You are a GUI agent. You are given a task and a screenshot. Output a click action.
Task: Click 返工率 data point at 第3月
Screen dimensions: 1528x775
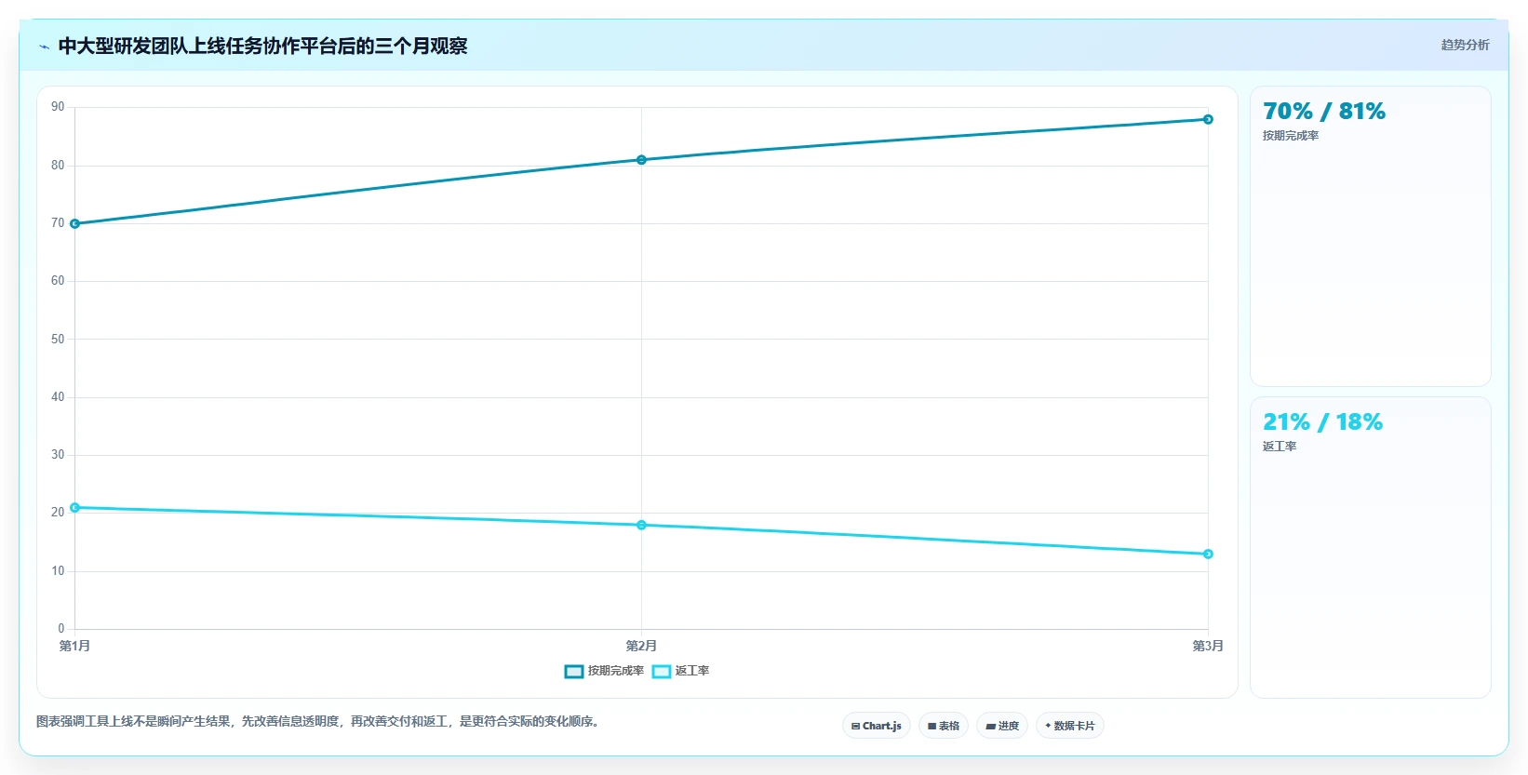click(1208, 554)
